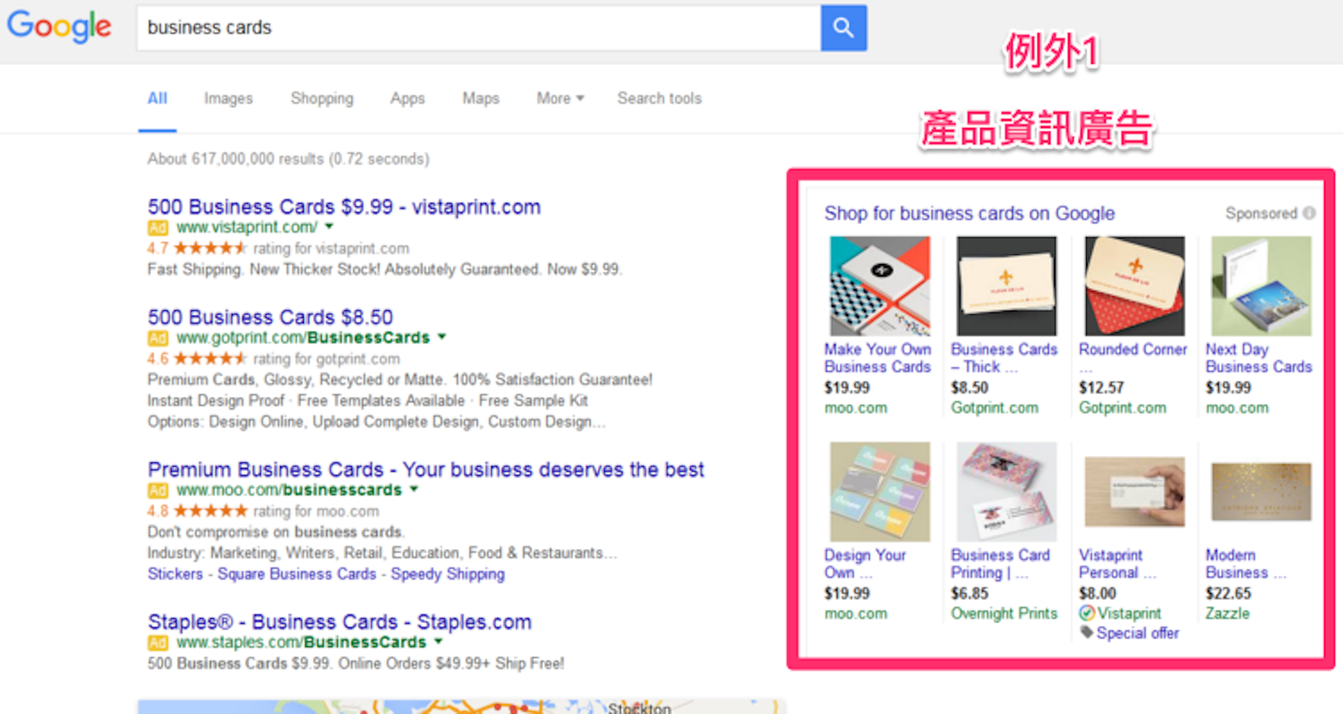Open Business Card Printing product thumbnail
The width and height of the screenshot is (1343, 714).
coord(1007,491)
